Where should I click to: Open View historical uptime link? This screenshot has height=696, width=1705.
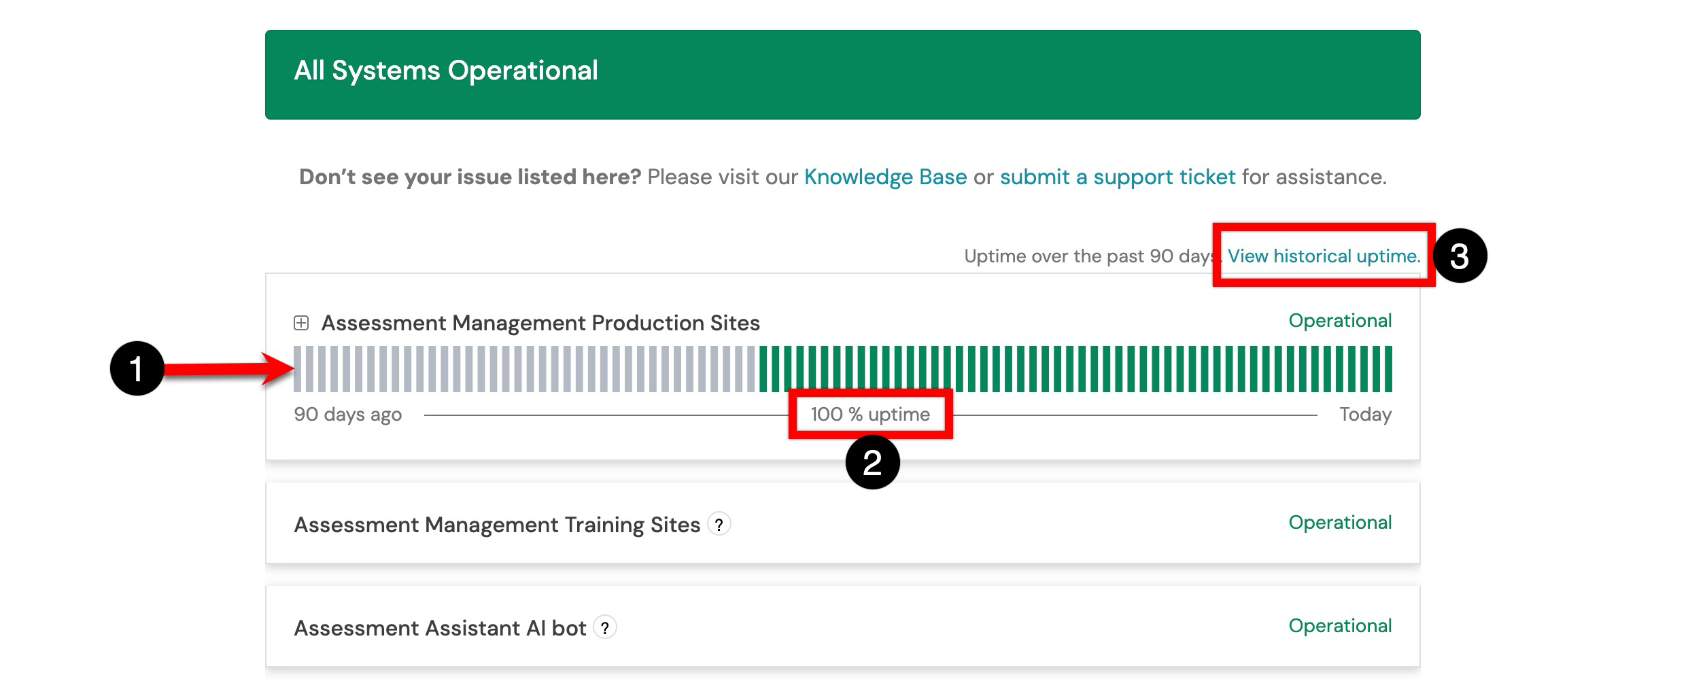click(x=1323, y=256)
